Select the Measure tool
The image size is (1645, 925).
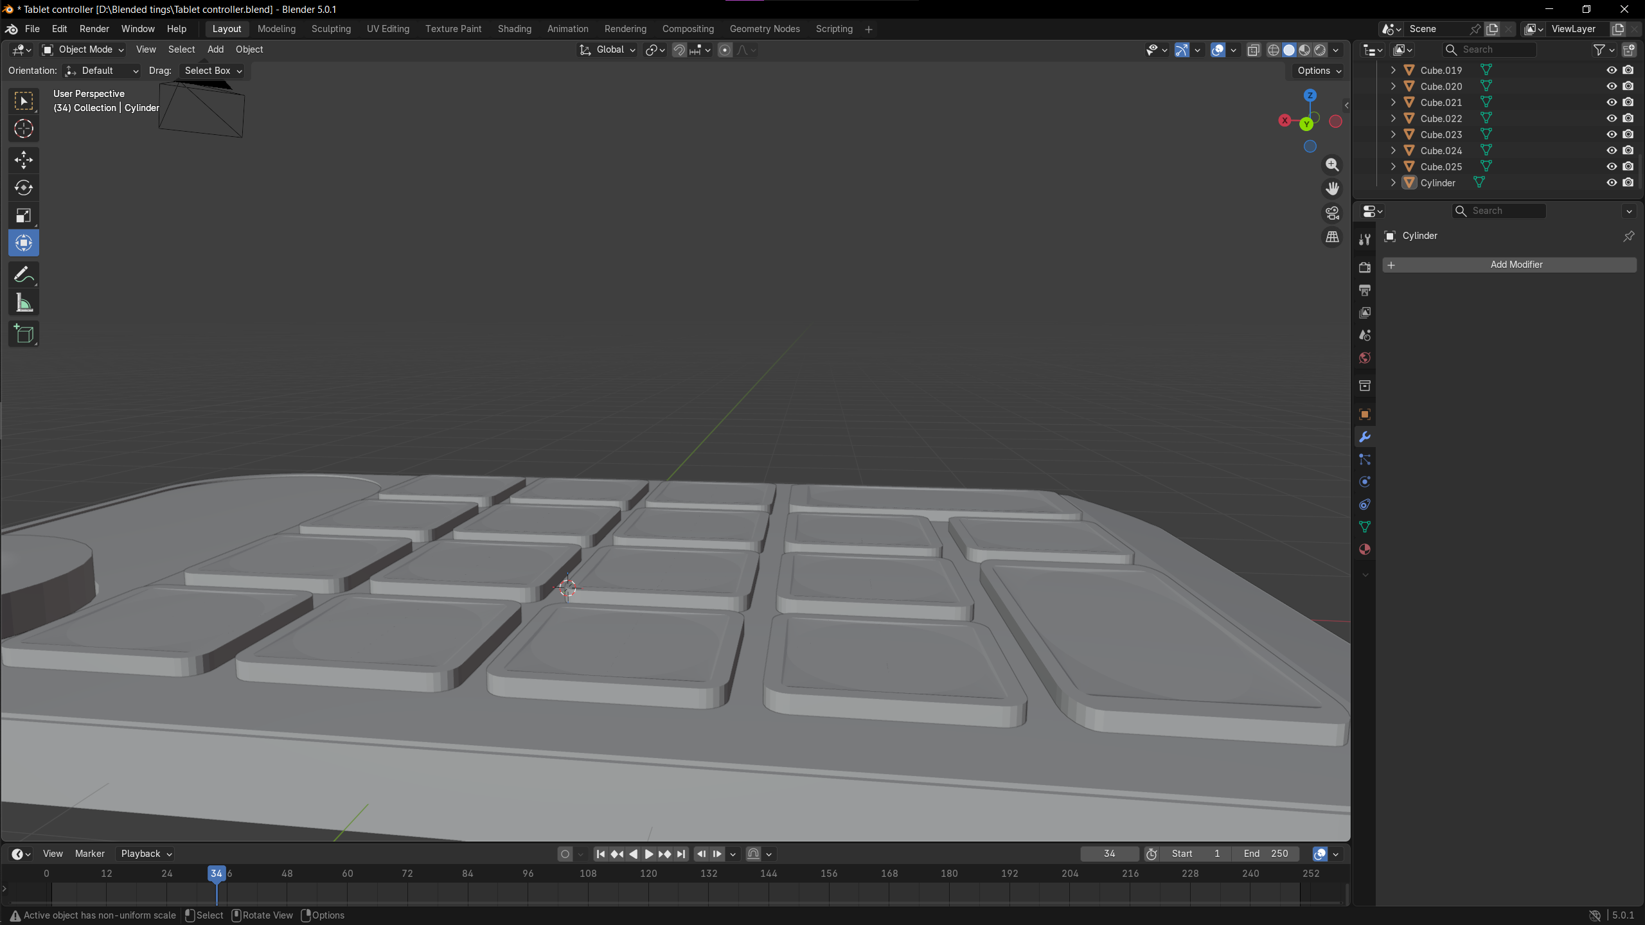click(24, 303)
